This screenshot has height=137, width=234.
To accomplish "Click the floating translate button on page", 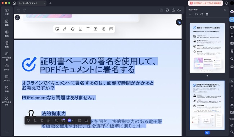I will click(x=179, y=22).
